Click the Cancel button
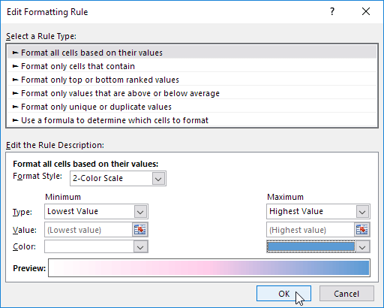 tap(346, 294)
